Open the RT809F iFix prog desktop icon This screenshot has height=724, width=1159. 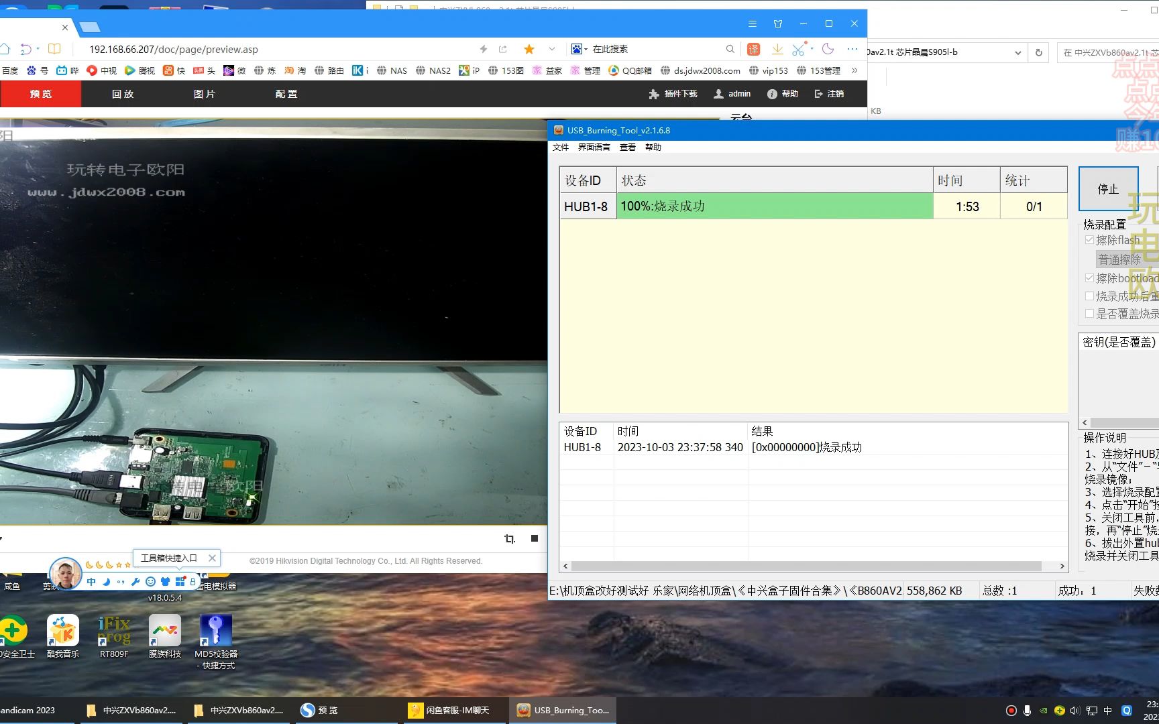point(114,636)
